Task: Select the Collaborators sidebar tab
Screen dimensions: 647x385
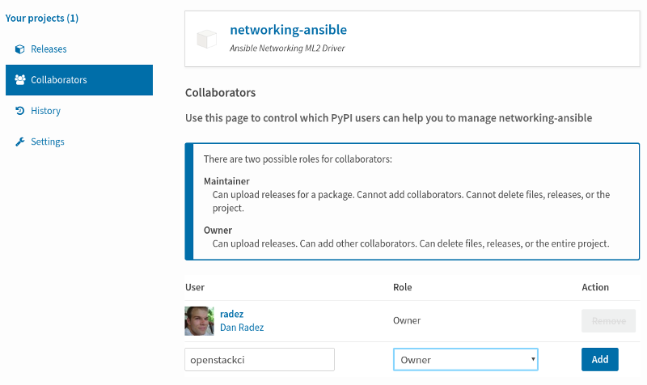Action: point(79,80)
